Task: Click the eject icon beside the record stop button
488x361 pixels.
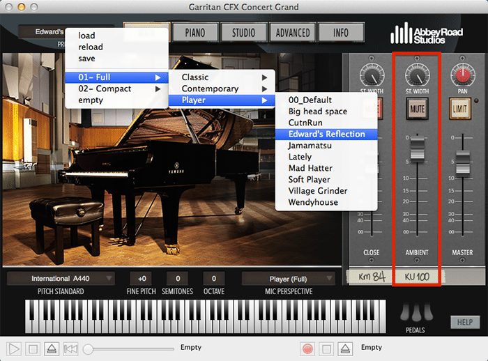Action: [345, 349]
